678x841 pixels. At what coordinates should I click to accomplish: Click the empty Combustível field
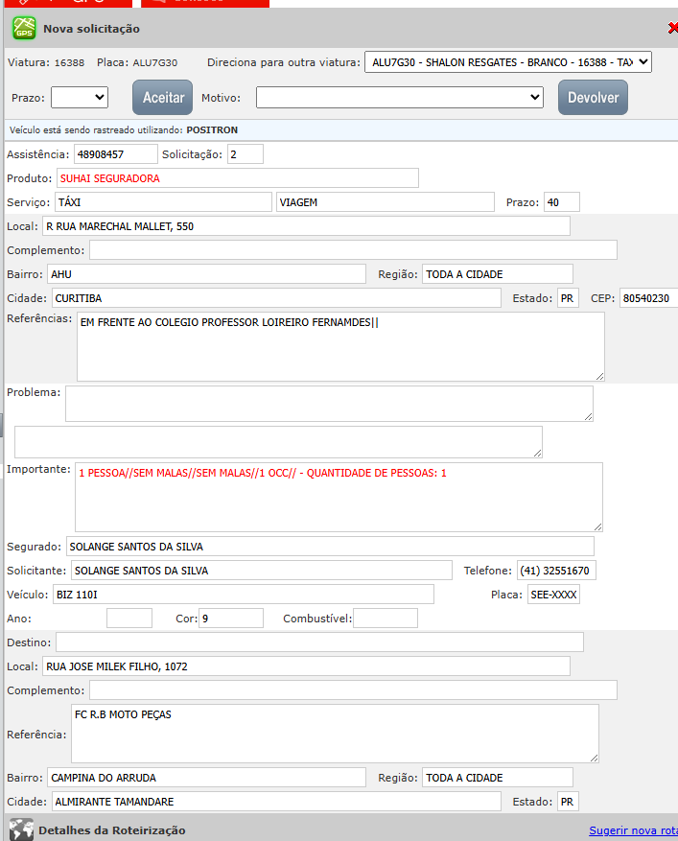(386, 619)
